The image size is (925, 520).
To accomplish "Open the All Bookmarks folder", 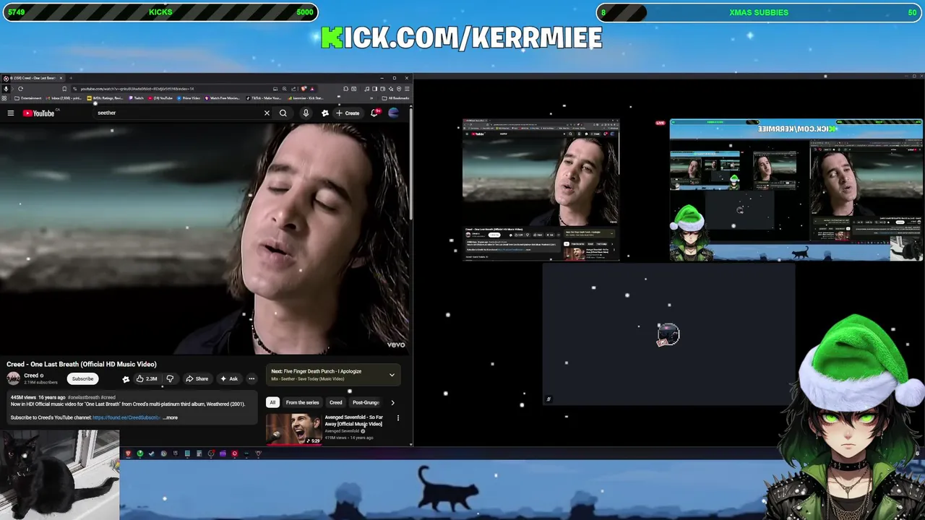I will [397, 98].
